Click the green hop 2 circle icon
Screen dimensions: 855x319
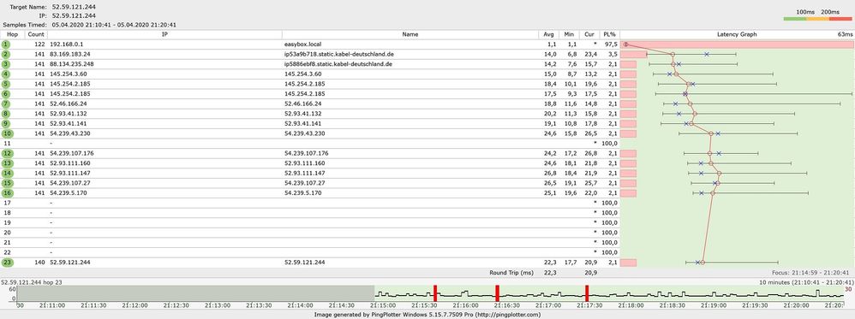(x=5, y=55)
